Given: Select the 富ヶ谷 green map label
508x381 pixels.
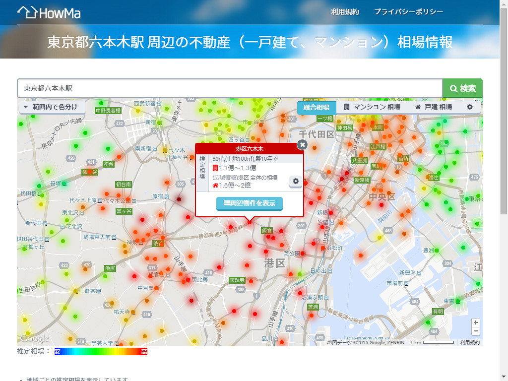Looking at the screenshot, I should pyautogui.click(x=124, y=211).
